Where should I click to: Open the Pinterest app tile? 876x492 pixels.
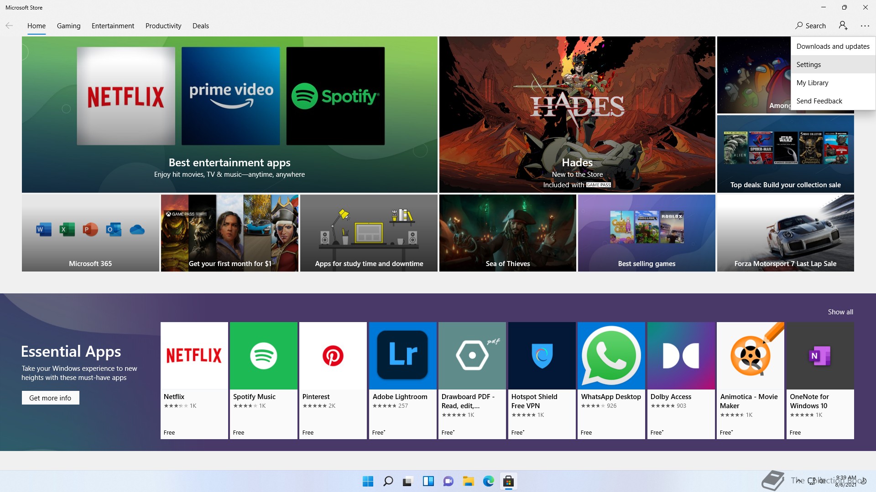[x=333, y=380]
